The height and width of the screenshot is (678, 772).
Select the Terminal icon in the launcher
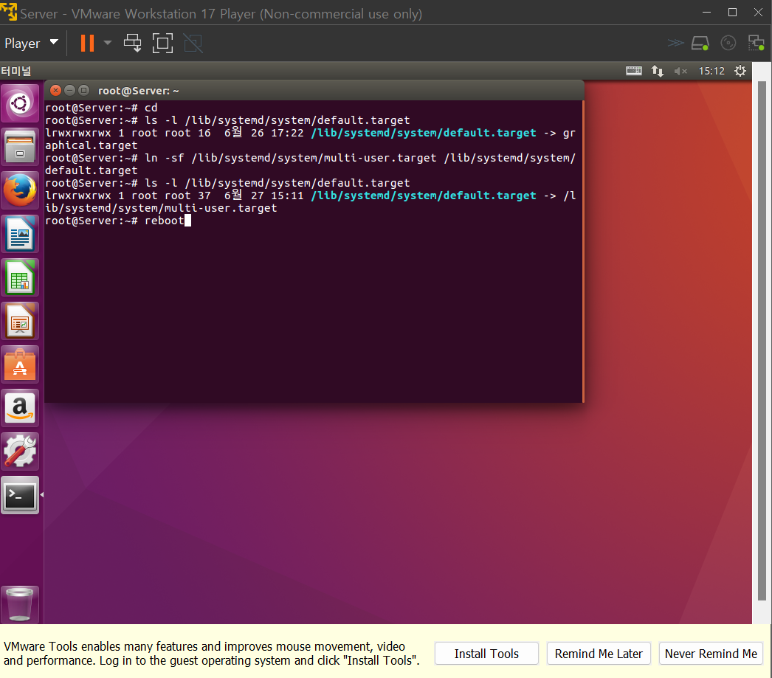[x=20, y=495]
